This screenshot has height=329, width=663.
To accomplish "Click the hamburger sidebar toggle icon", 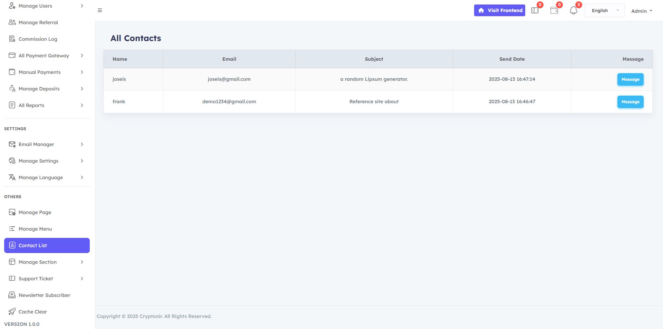I will click(100, 10).
